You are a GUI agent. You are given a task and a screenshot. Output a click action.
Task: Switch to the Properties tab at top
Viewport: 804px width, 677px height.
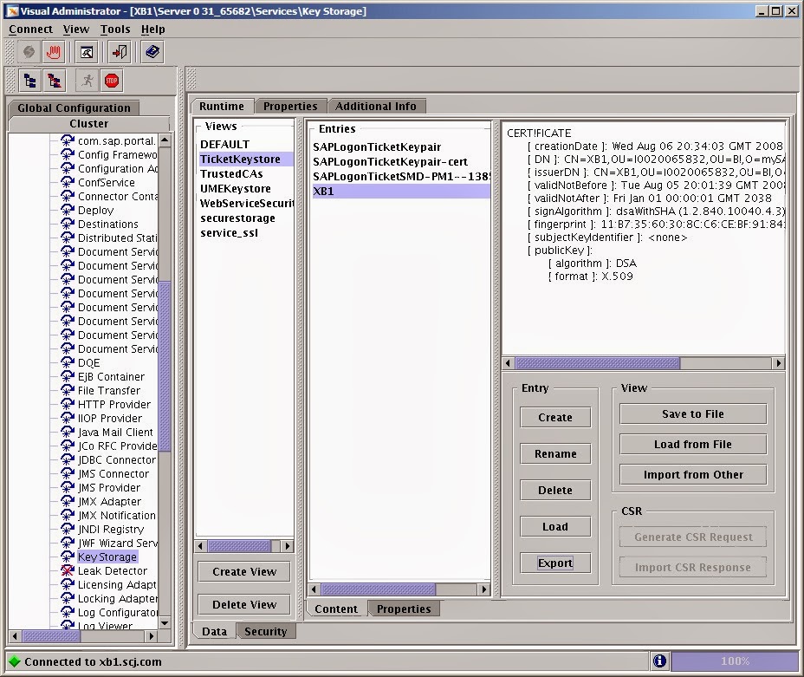coord(290,106)
